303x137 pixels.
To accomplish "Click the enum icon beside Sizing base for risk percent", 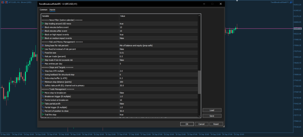I will pyautogui.click(x=43, y=45).
